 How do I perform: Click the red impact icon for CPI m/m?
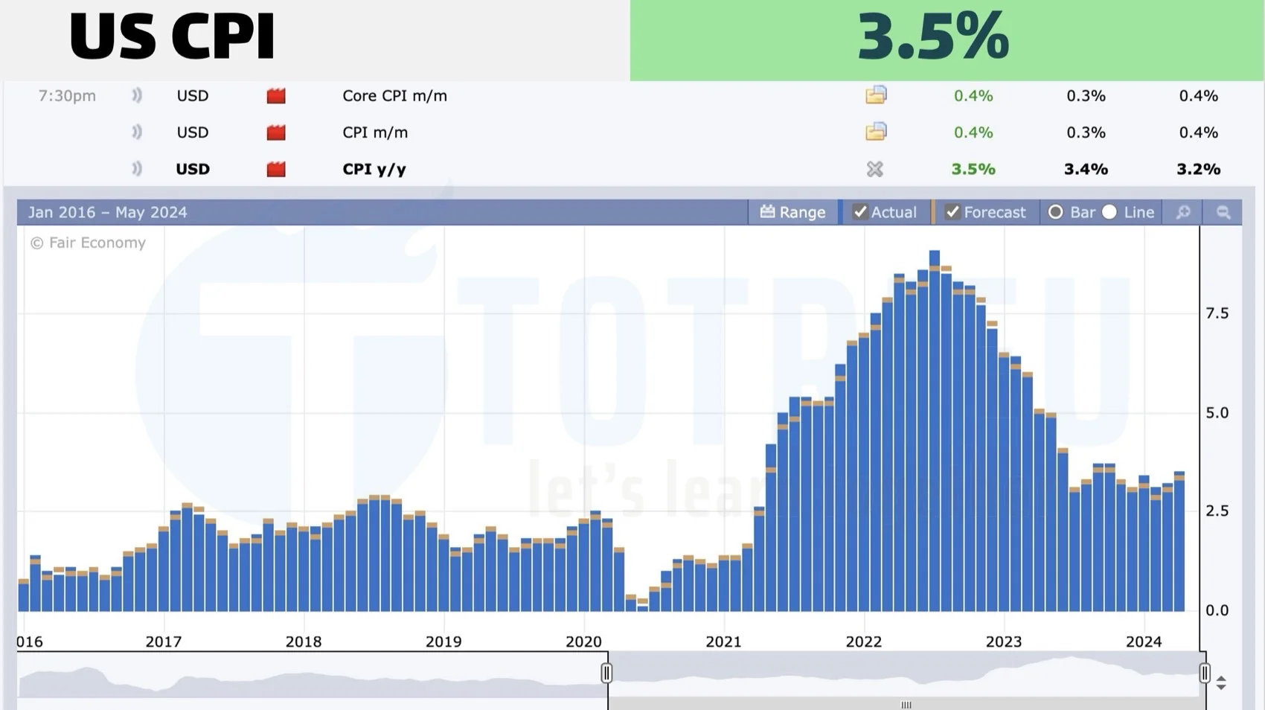[276, 132]
